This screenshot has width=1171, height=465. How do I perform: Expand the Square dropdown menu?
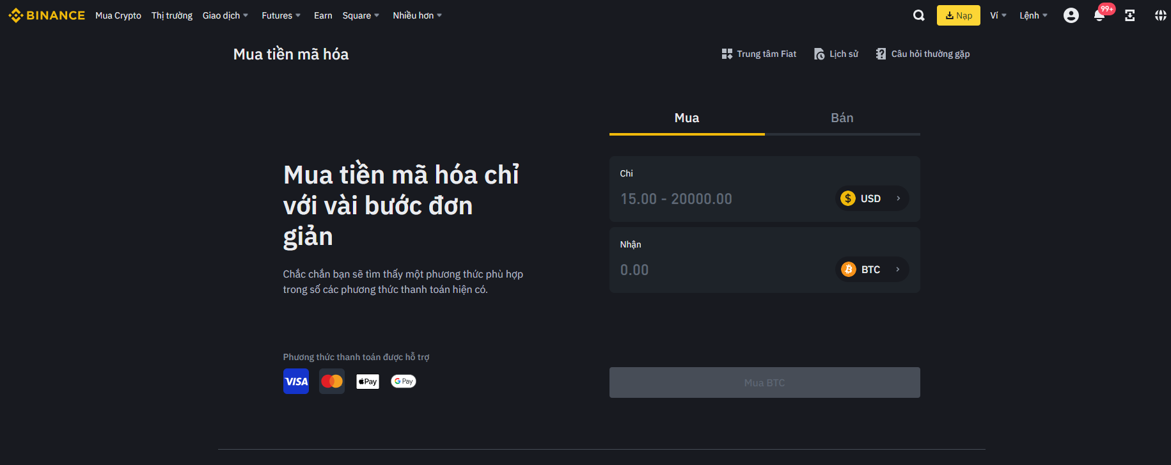(361, 15)
